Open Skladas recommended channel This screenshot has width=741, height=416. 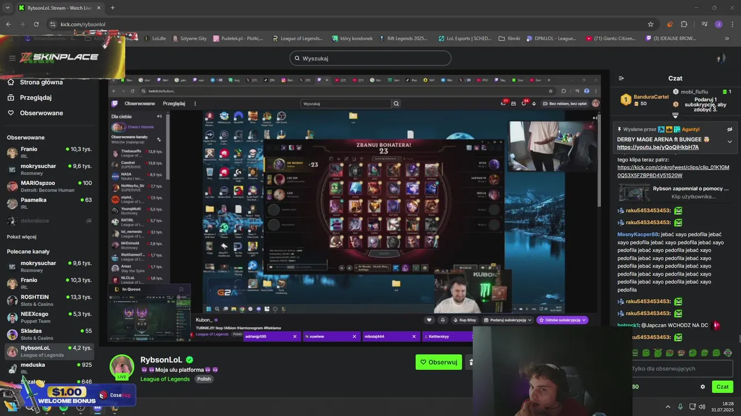[x=49, y=335]
